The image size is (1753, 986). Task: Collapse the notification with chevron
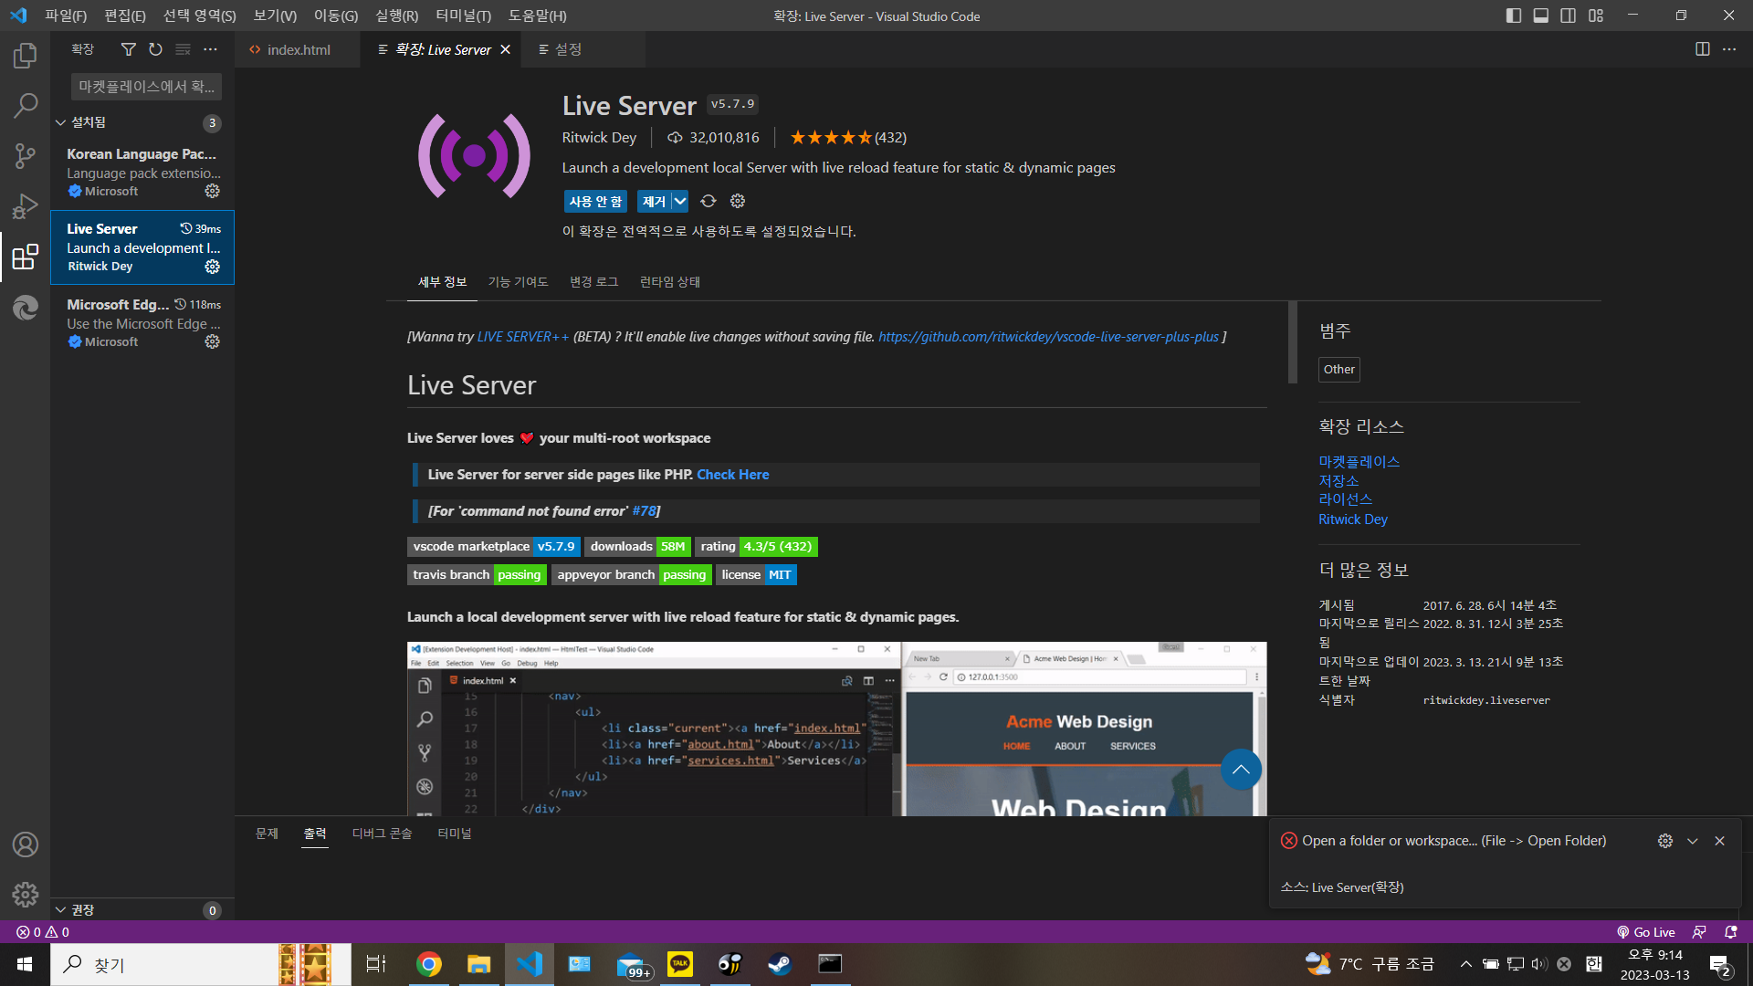(x=1693, y=841)
